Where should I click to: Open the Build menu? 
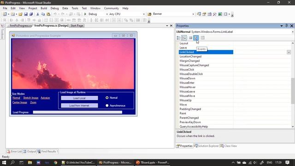coord(44,8)
